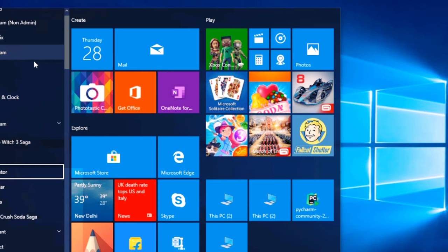Click the app list scrollbar up arrow

click(x=66, y=11)
